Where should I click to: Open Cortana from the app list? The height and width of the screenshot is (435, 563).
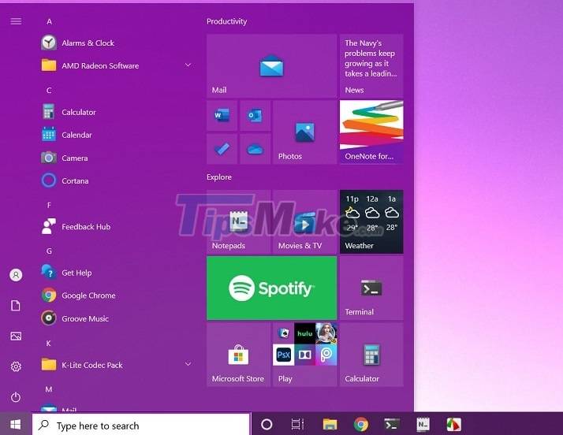point(117,180)
